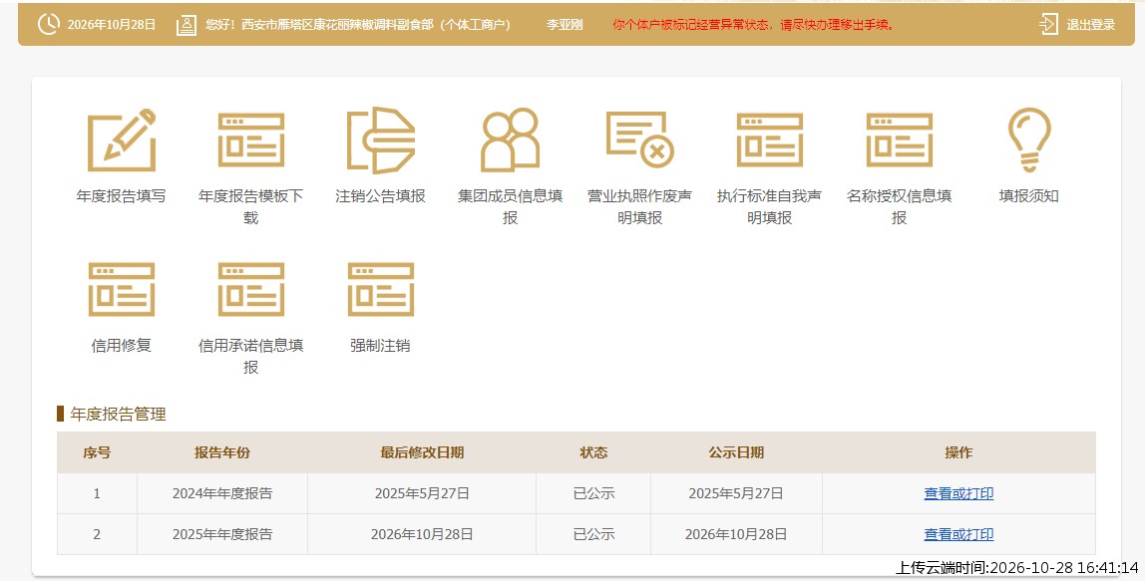This screenshot has height=581, width=1145.
Task: Click the 2024年年度报告 cell
Action: click(x=222, y=493)
